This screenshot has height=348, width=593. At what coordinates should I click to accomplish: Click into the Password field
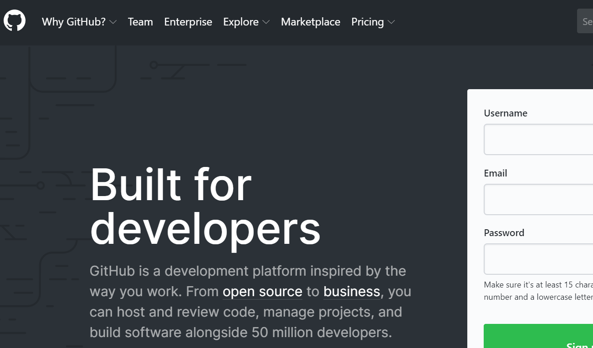[x=538, y=259]
